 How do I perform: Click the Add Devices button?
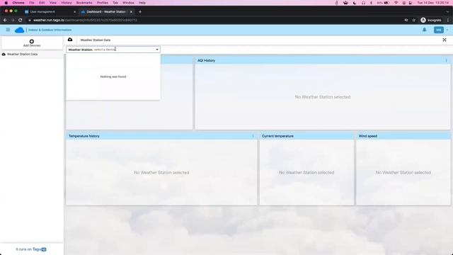click(x=32, y=43)
